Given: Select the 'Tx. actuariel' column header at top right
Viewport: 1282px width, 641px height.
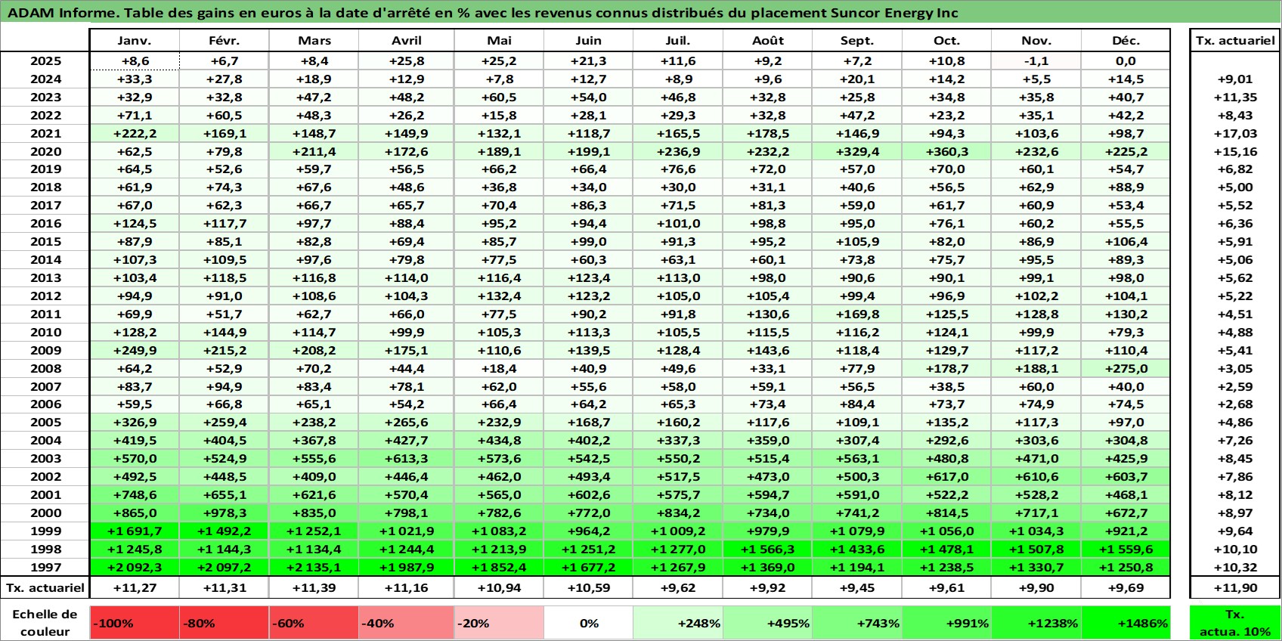Looking at the screenshot, I should pos(1235,41).
